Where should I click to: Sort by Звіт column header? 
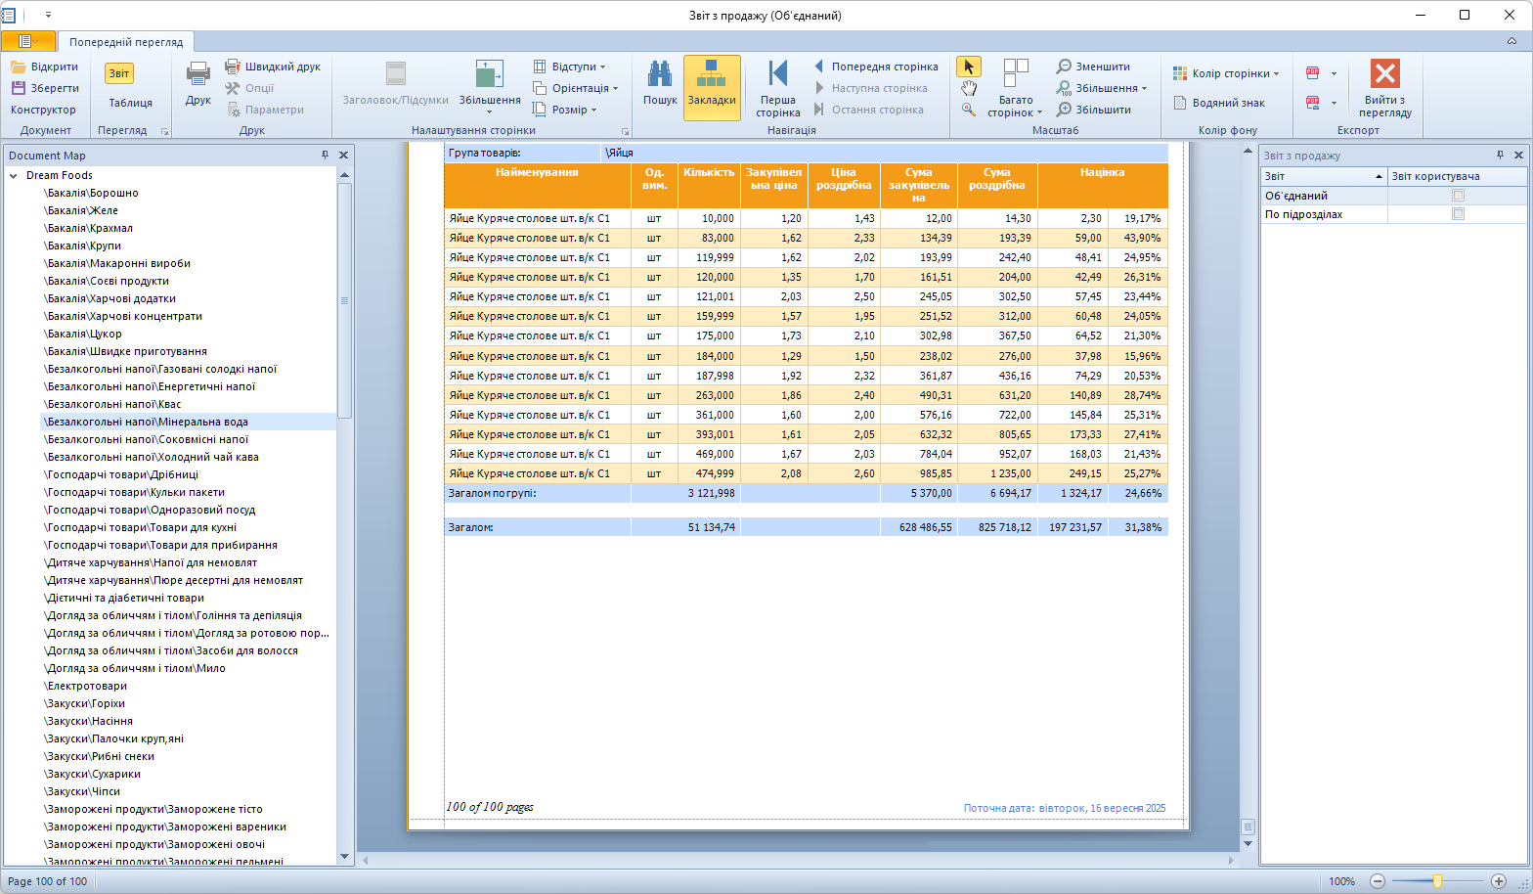pos(1324,176)
